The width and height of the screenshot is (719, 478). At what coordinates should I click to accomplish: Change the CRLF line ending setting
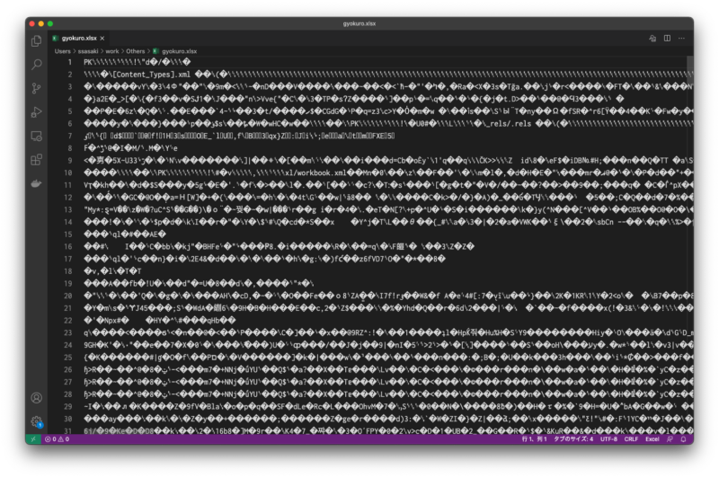click(631, 439)
